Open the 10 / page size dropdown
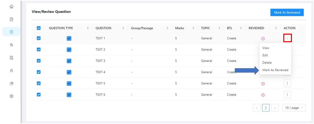The width and height of the screenshot is (314, 124). point(294,108)
